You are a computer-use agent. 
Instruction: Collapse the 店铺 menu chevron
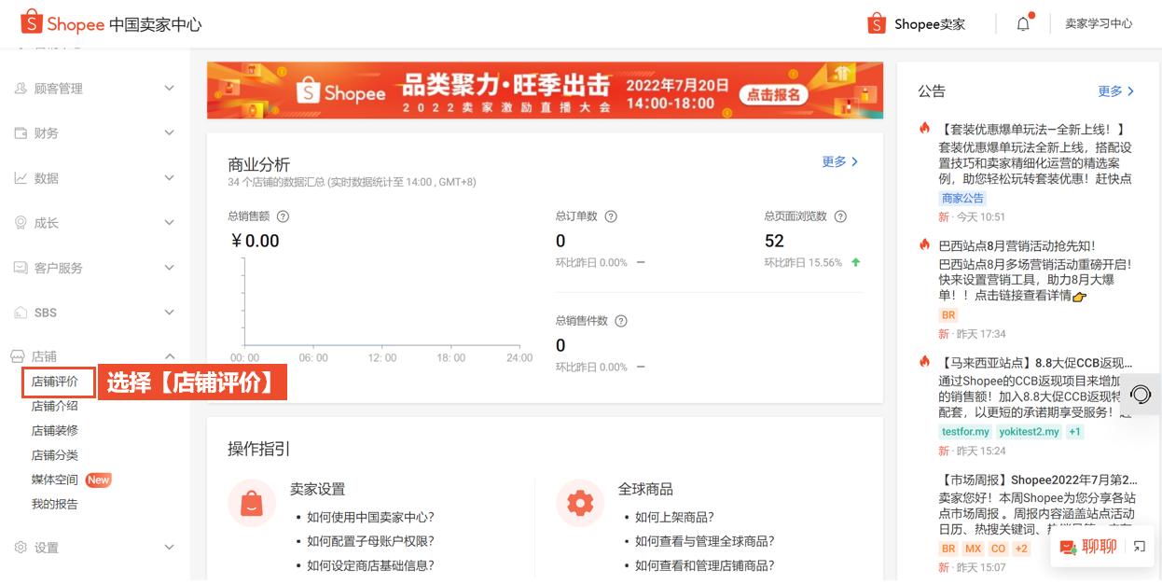(169, 356)
